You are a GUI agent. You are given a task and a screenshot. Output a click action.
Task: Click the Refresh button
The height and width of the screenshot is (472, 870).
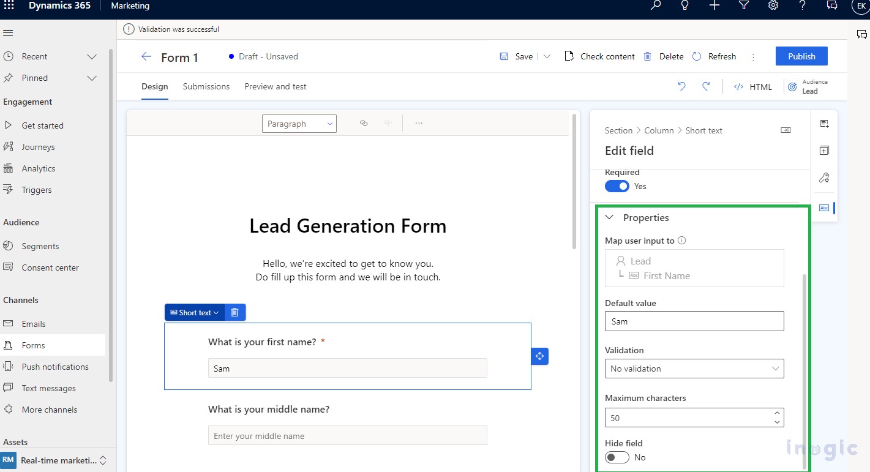click(714, 56)
